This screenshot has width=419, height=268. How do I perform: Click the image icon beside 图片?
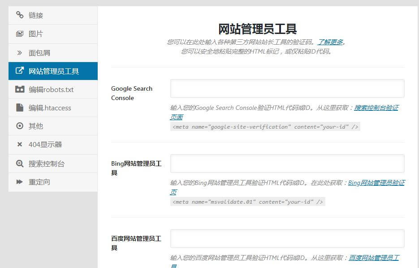point(19,34)
